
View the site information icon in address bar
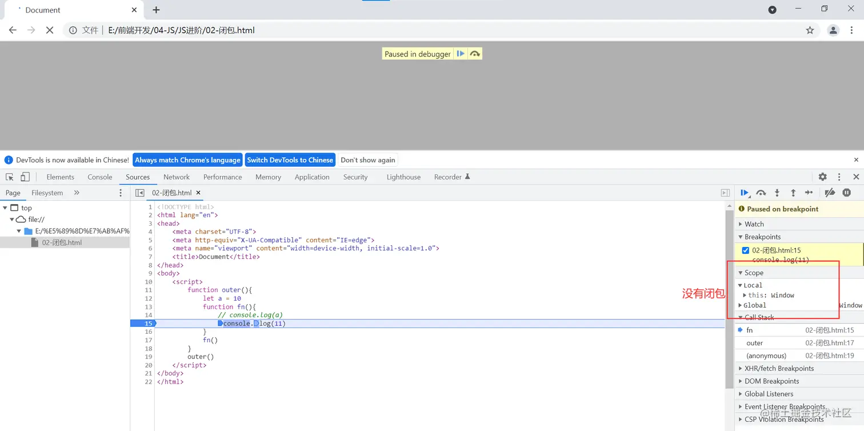[73, 30]
